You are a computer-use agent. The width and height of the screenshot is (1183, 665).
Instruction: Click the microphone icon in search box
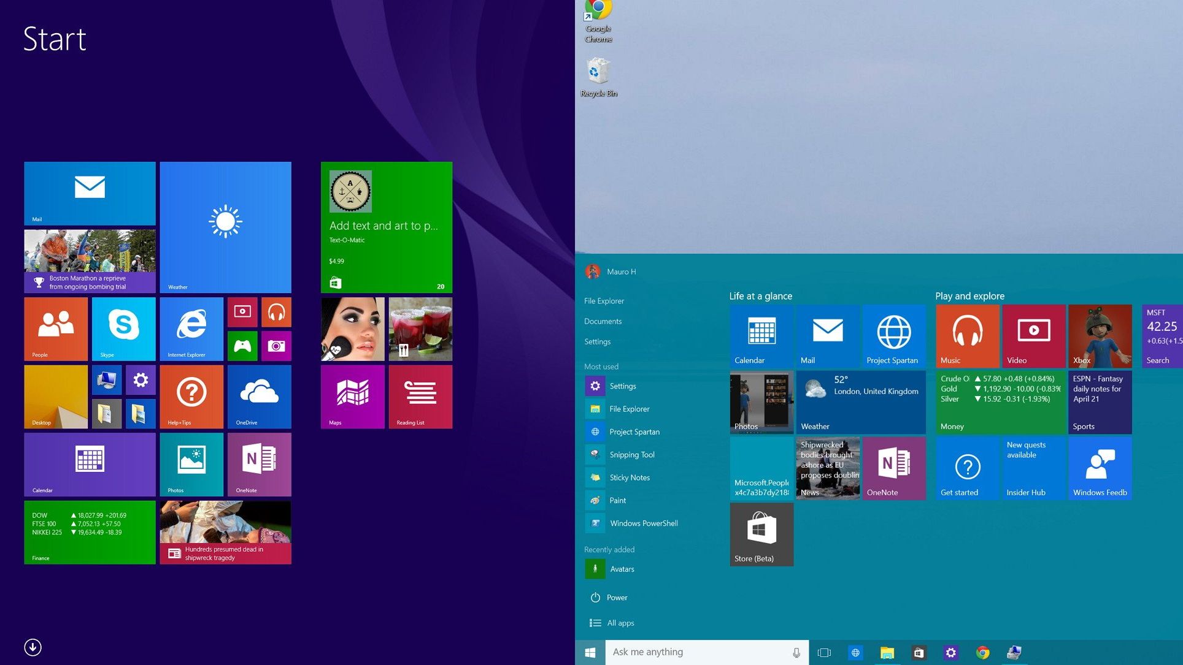click(x=796, y=653)
